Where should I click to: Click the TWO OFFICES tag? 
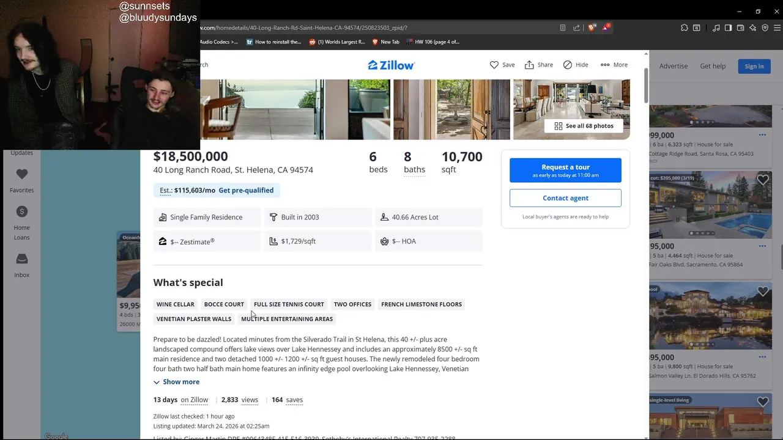(x=352, y=304)
